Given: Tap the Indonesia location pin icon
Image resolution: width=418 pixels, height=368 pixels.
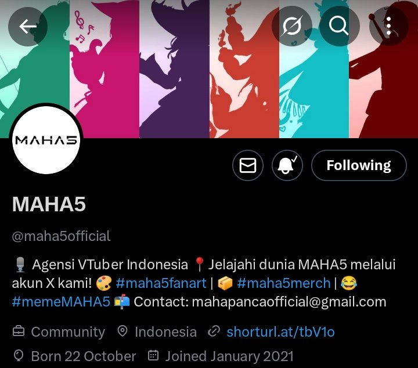Looking at the screenshot, I should (122, 331).
